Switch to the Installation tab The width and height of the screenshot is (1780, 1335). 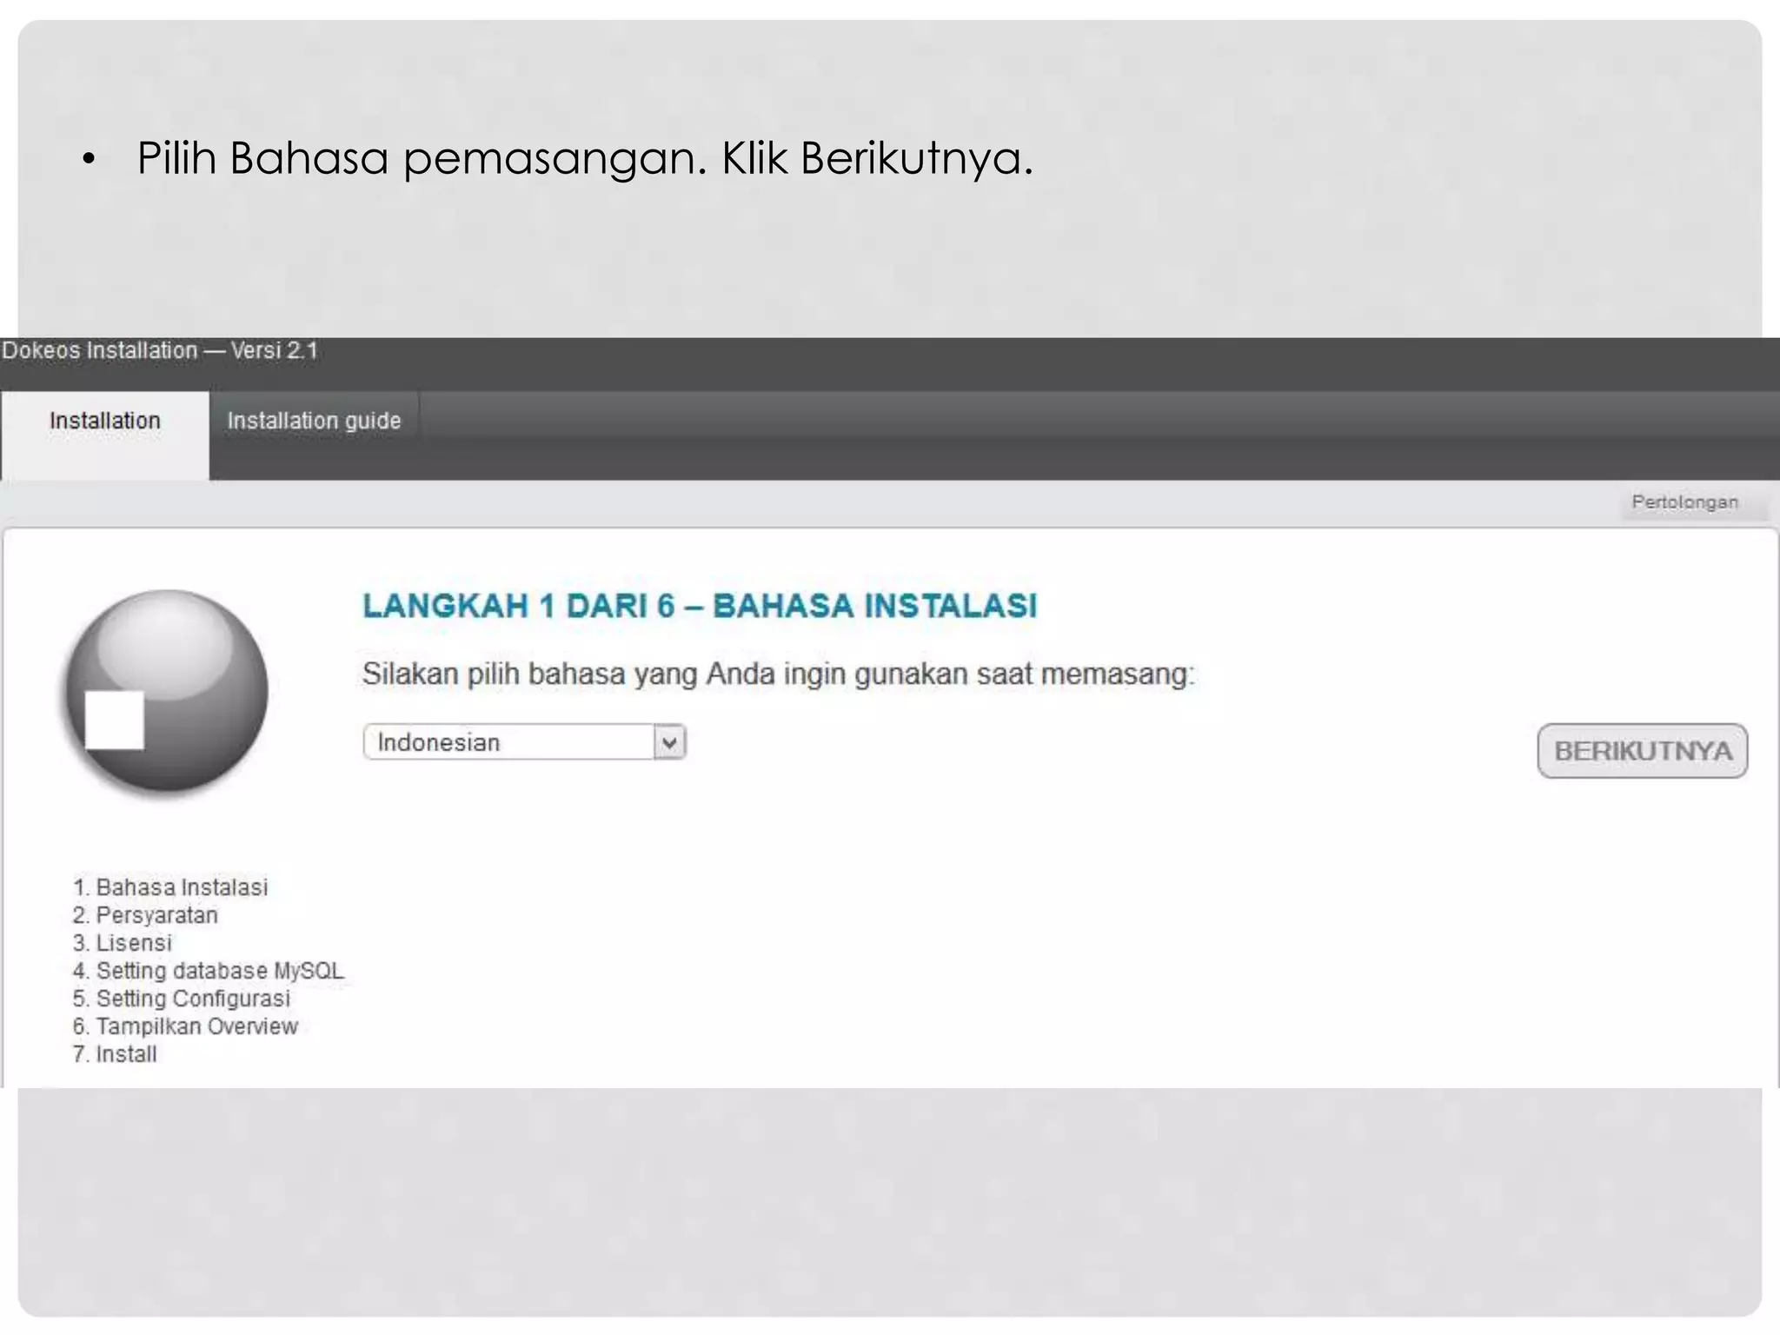(x=105, y=422)
